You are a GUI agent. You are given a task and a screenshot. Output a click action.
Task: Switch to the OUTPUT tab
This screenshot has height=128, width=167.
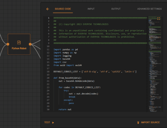[116, 9]
